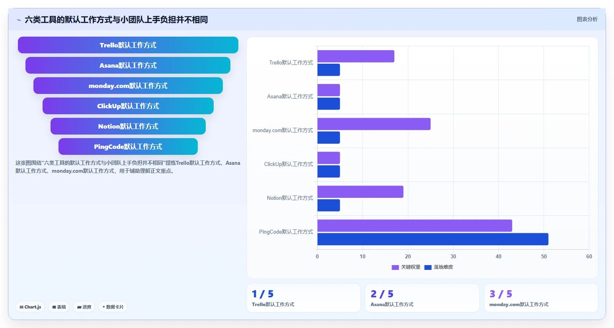The width and height of the screenshot is (614, 328).
Task: Click the ClickUp blue 落地难度 bar
Action: pos(329,171)
